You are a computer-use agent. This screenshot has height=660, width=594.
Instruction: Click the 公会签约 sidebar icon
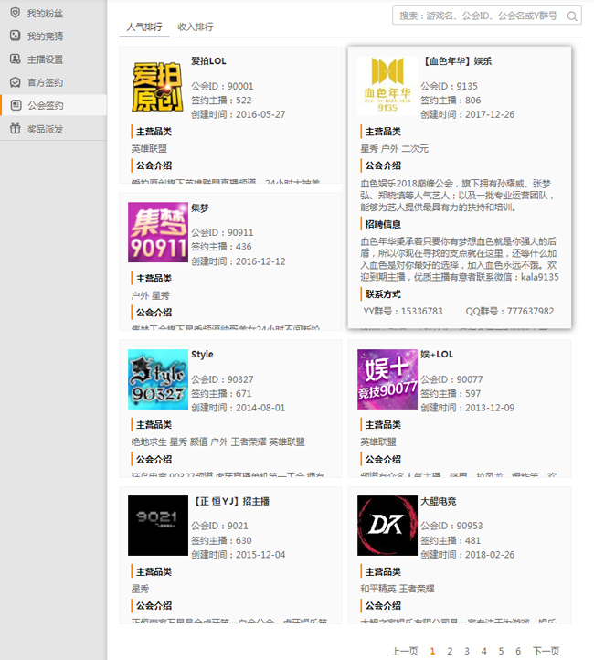[15, 105]
